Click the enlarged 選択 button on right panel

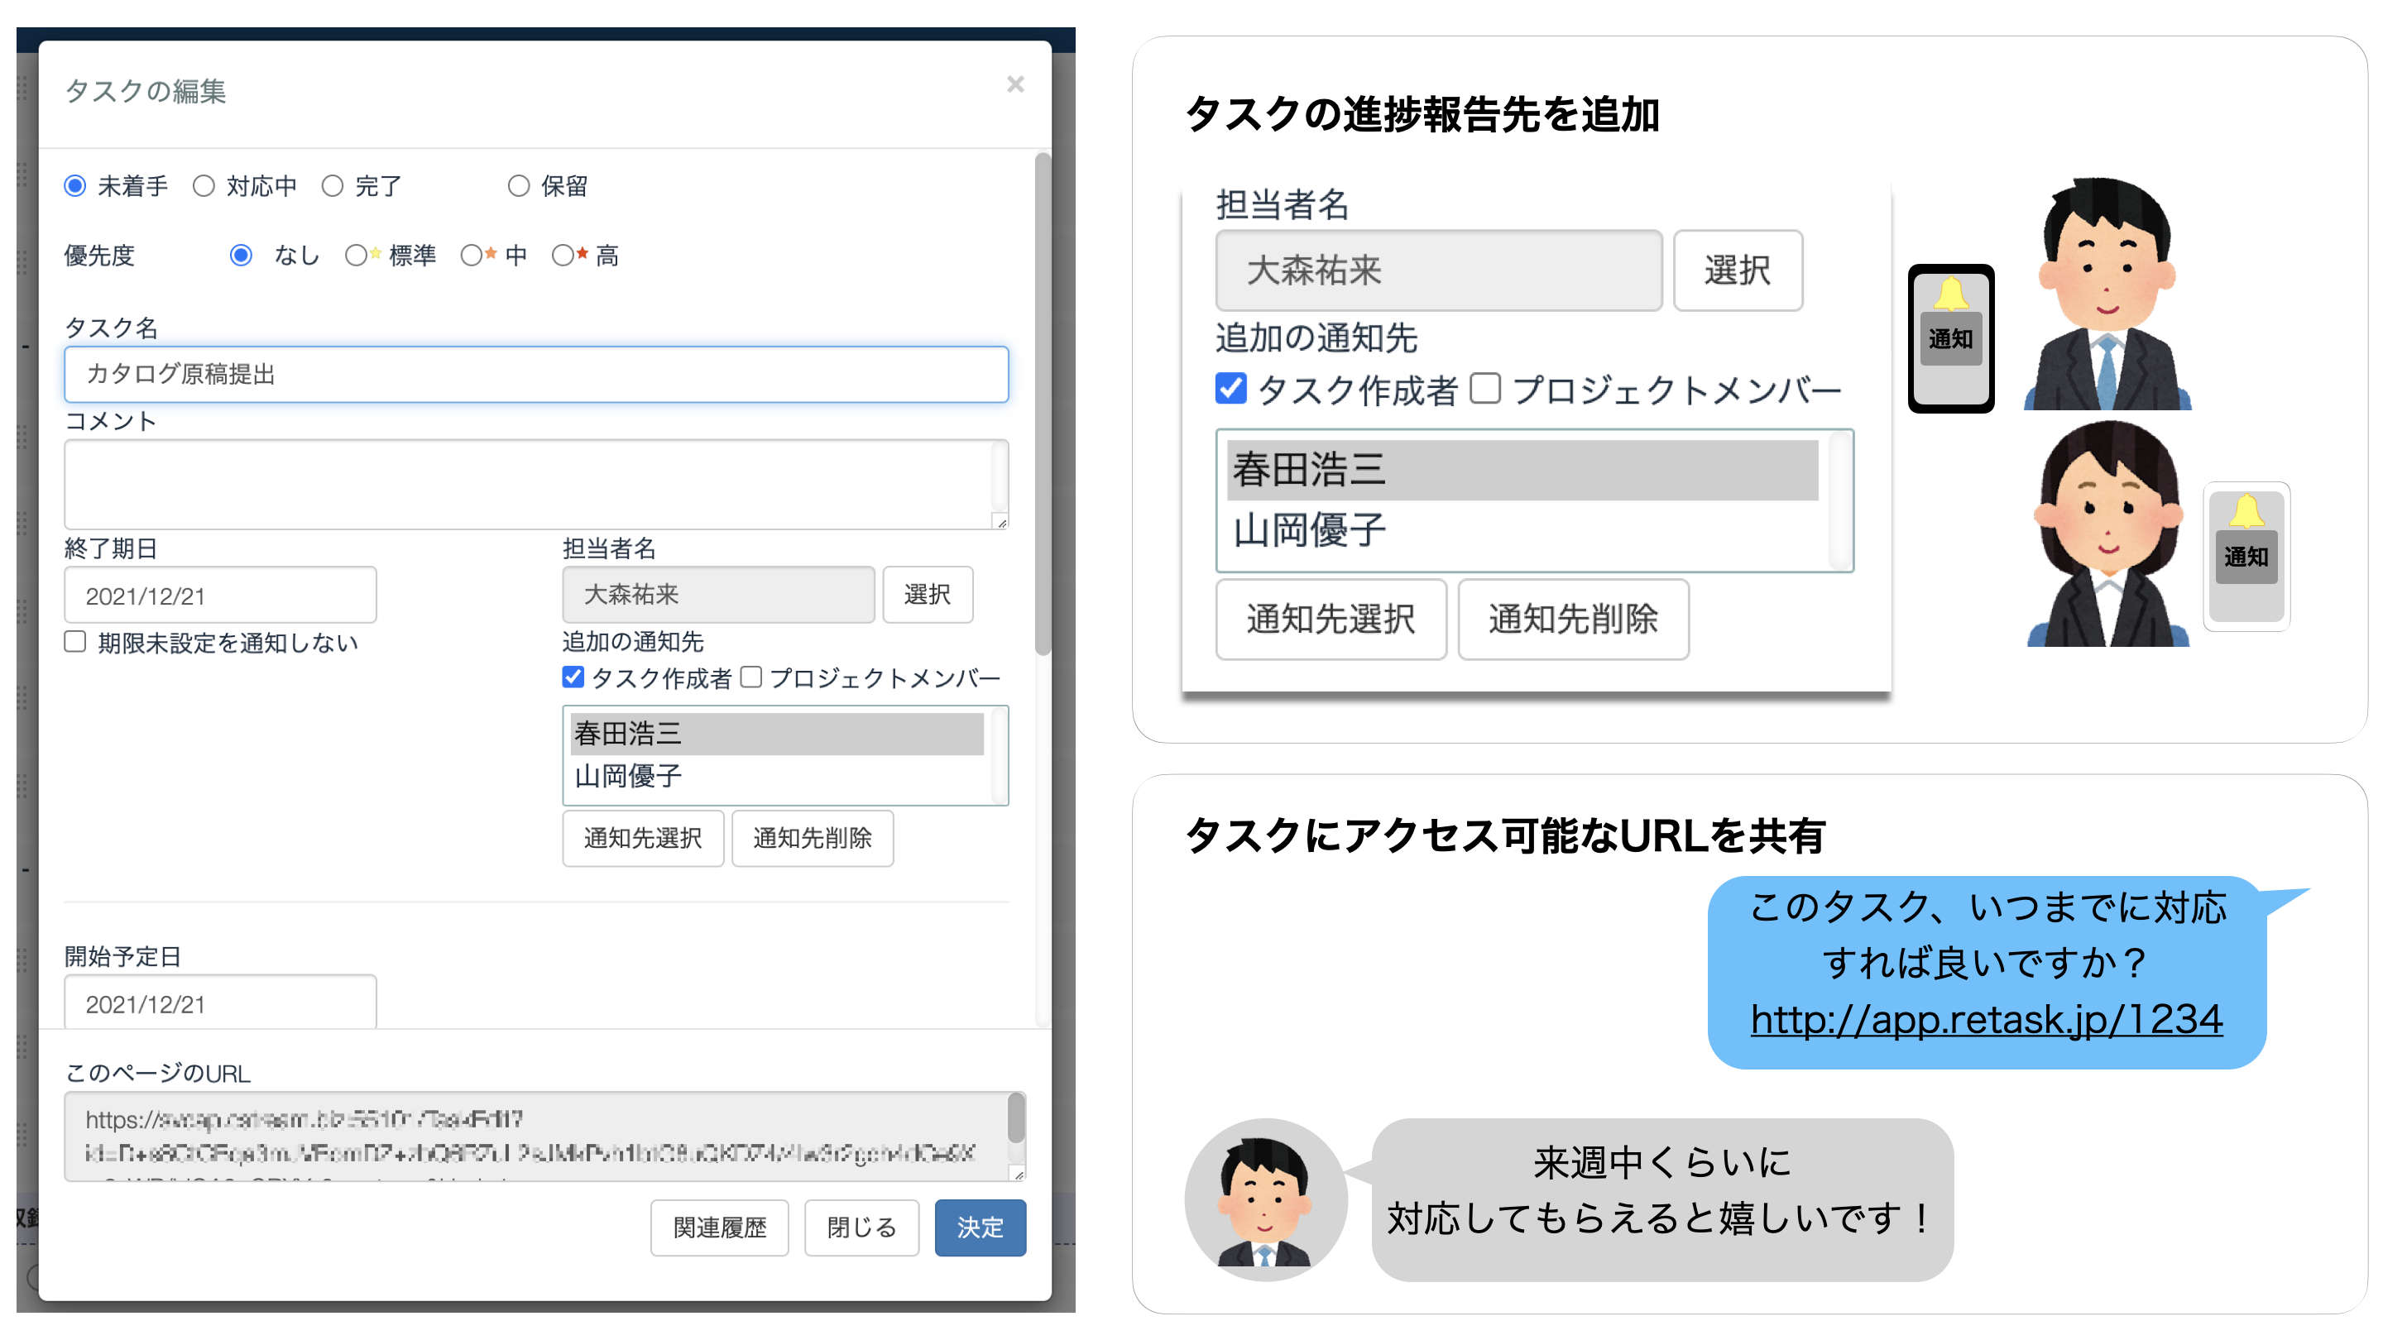[1738, 271]
